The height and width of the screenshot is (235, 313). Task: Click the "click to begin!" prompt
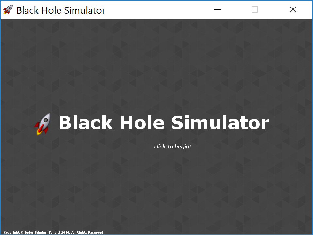(173, 147)
